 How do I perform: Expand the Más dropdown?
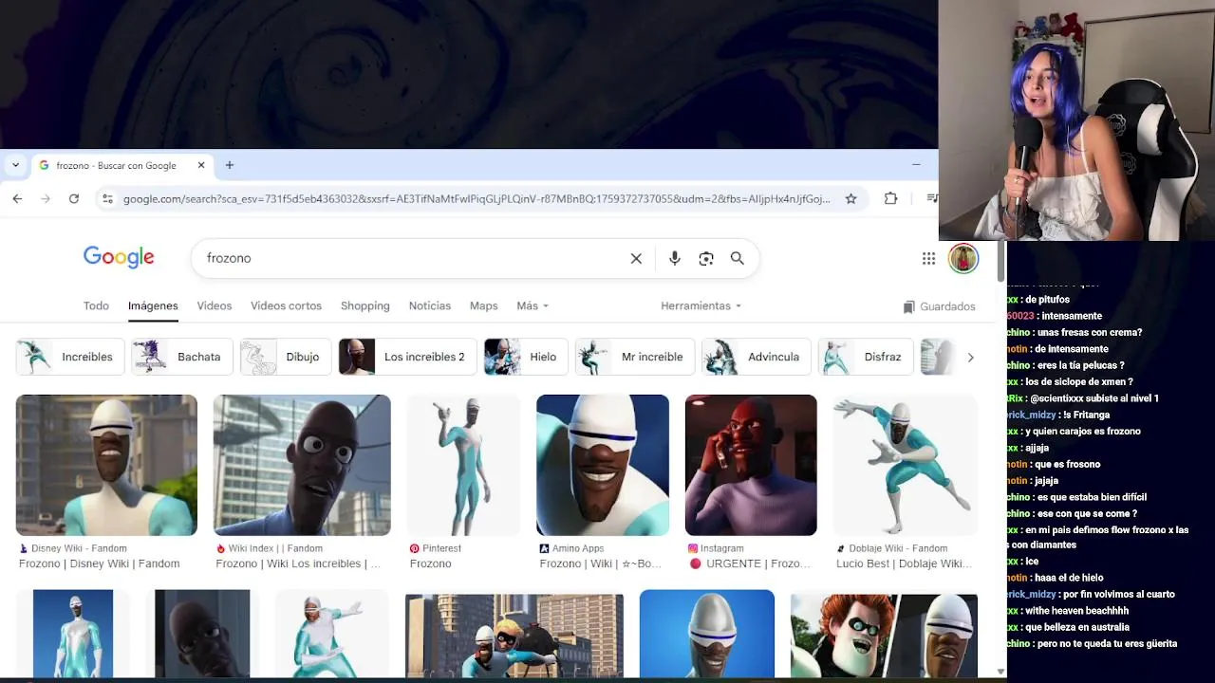click(x=533, y=305)
